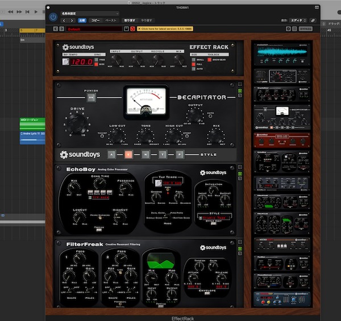The width and height of the screenshot is (341, 321).
Task: Open EffectRack settings gear icon
Action: point(288,29)
